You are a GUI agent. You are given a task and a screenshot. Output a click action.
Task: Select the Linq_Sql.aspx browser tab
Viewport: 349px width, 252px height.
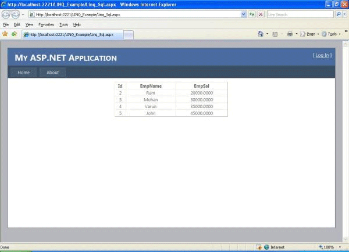click(x=72, y=35)
